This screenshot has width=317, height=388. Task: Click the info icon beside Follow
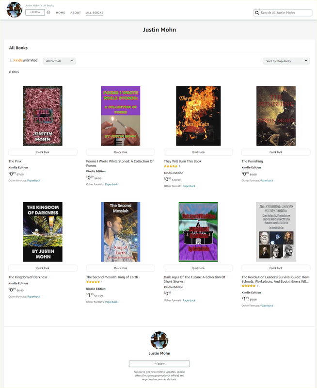pyautogui.click(x=48, y=12)
